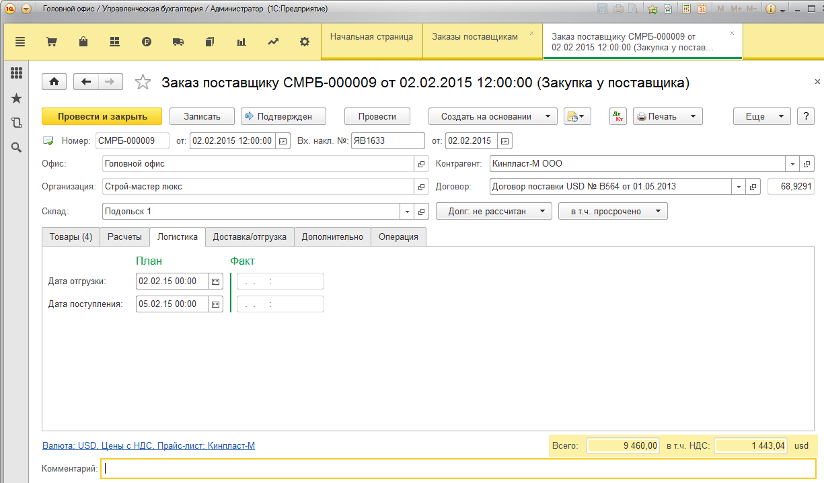Viewport: 824px width, 483px height.
Task: Open the warehouse grid section
Action: coord(114,42)
